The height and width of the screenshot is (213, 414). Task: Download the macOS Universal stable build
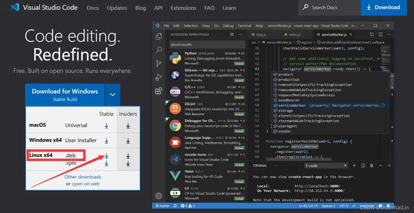[x=107, y=126]
